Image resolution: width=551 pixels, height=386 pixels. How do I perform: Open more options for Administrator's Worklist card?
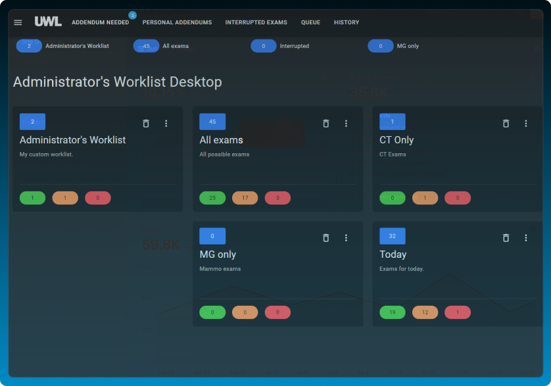click(x=166, y=124)
